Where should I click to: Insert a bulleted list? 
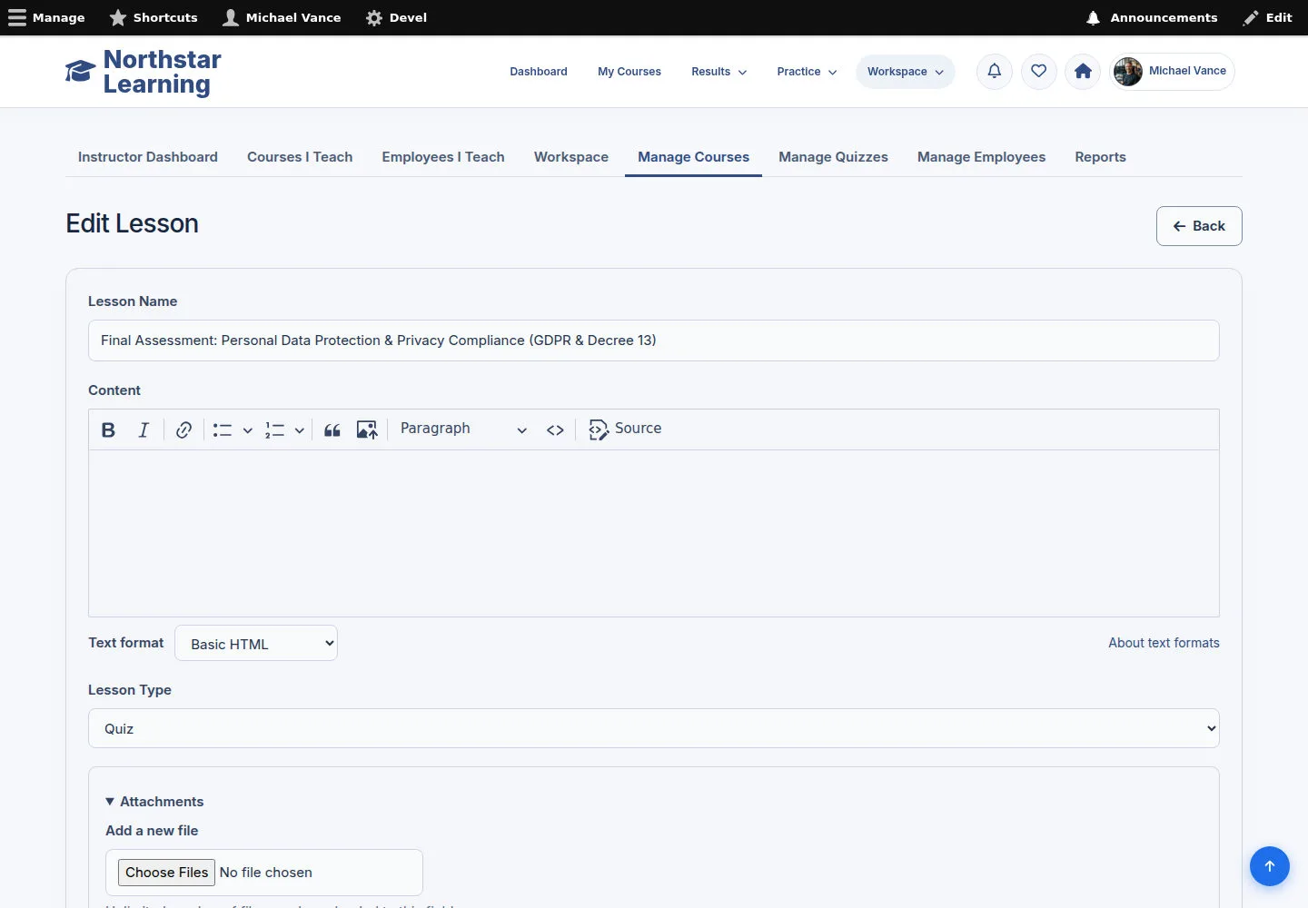(x=223, y=429)
